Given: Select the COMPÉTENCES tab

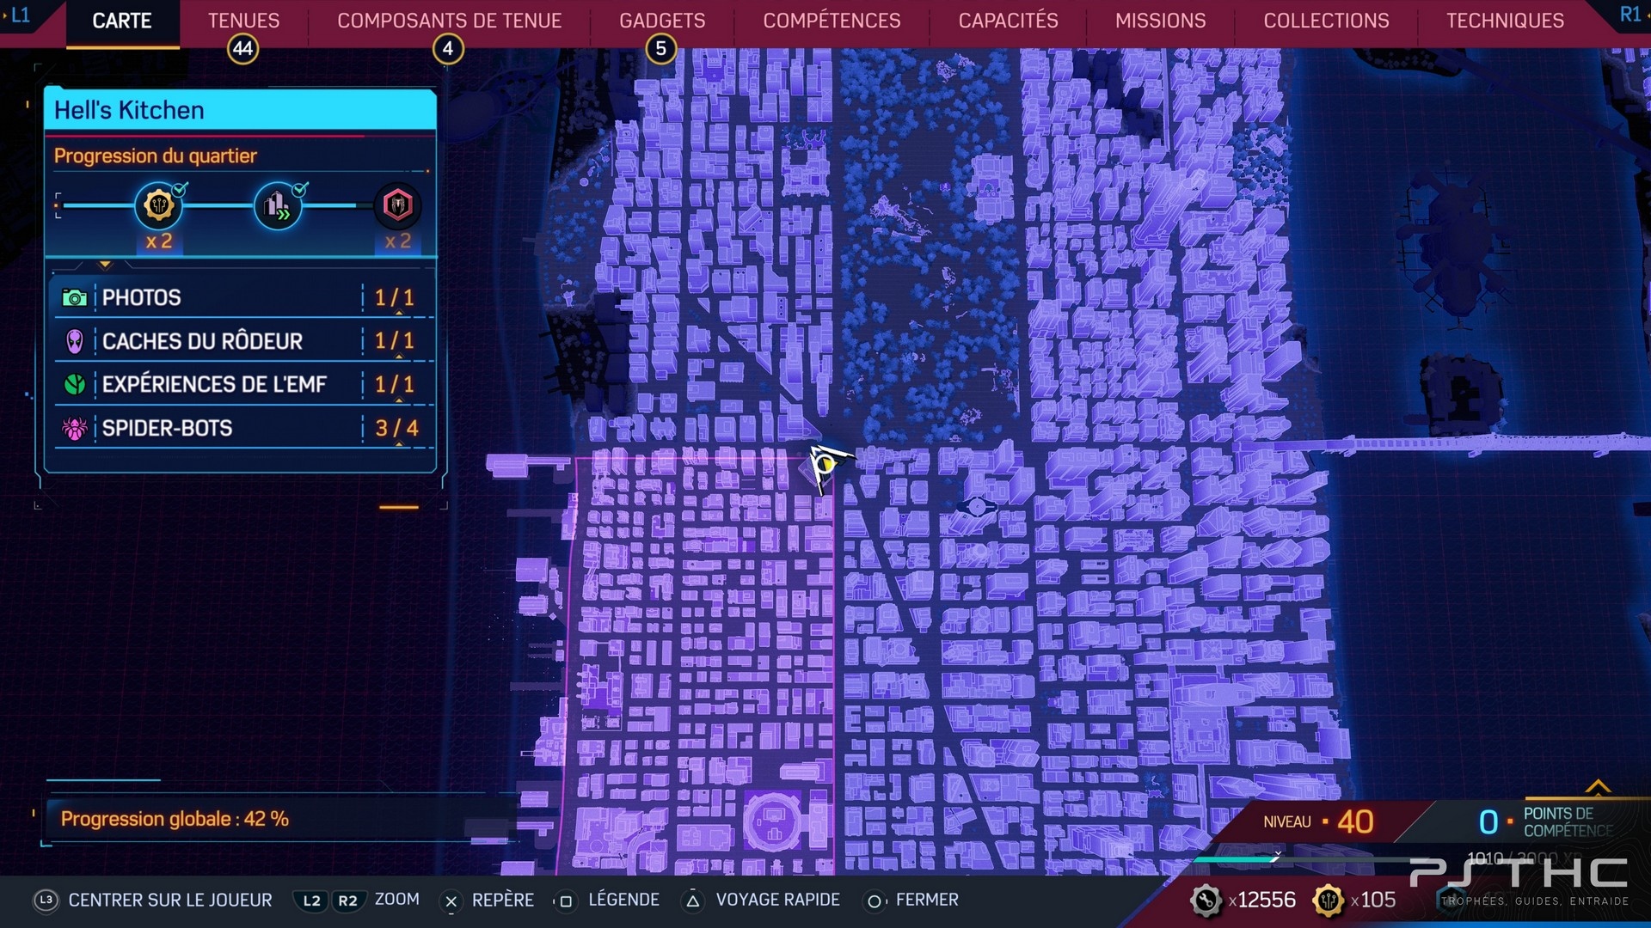Looking at the screenshot, I should point(832,21).
